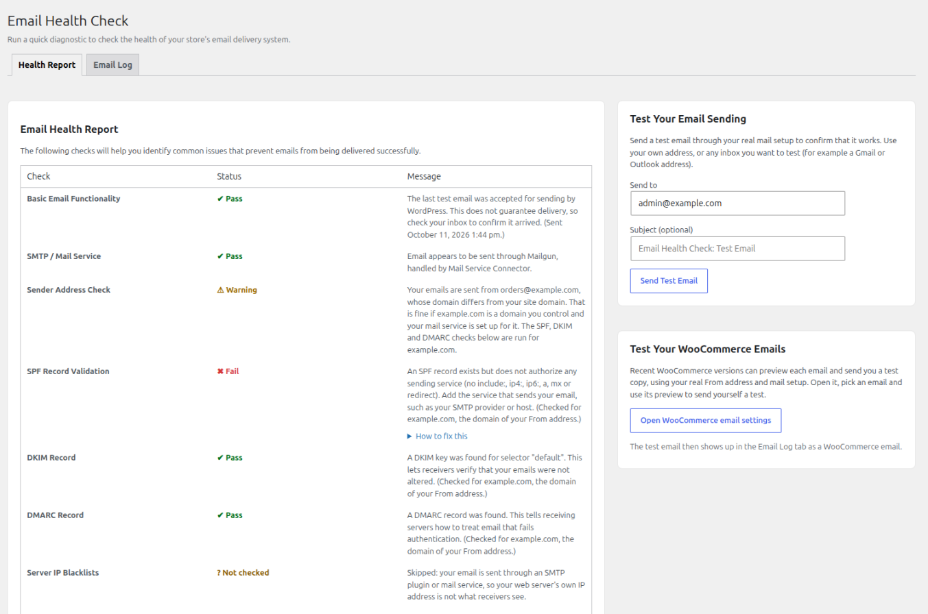Click the Message column header

(x=424, y=177)
